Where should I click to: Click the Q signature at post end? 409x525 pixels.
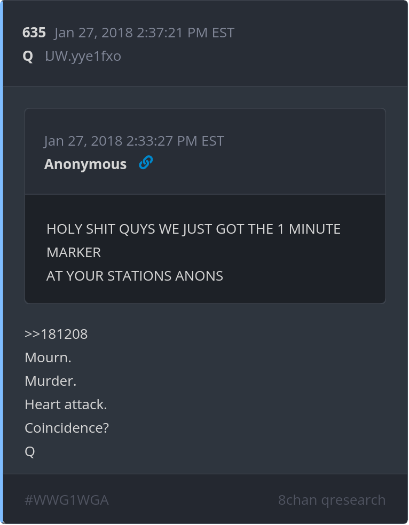(30, 452)
